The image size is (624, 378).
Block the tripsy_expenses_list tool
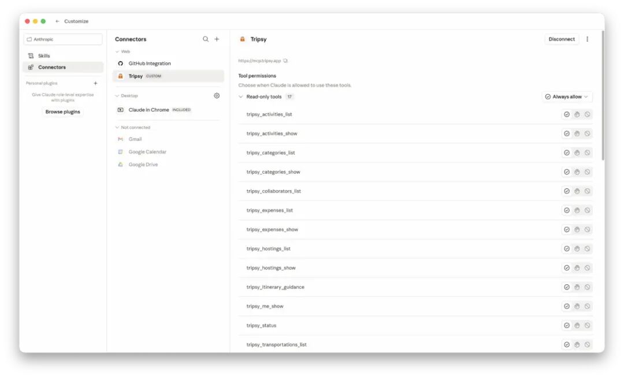(x=588, y=210)
